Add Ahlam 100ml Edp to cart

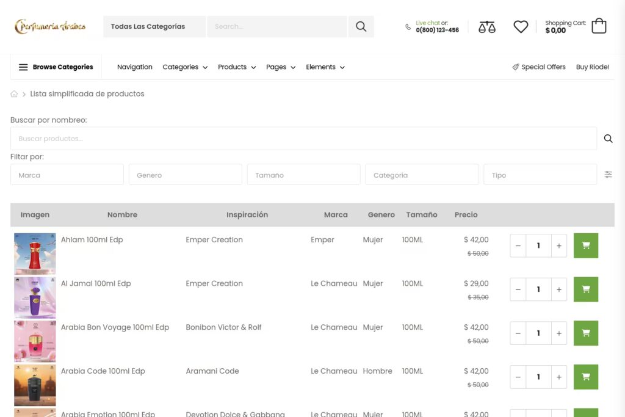[x=586, y=245]
